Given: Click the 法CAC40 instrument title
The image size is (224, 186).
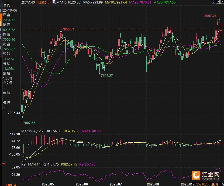Looking at the screenshot, I should pos(28,2).
